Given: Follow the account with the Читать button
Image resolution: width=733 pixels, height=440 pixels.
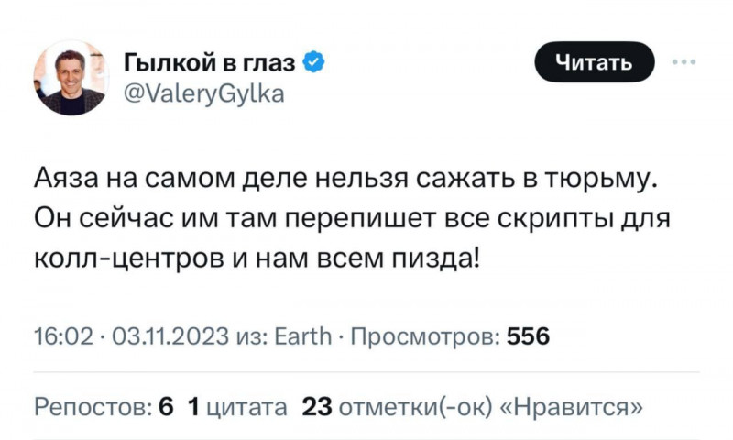Looking at the screenshot, I should [x=594, y=61].
